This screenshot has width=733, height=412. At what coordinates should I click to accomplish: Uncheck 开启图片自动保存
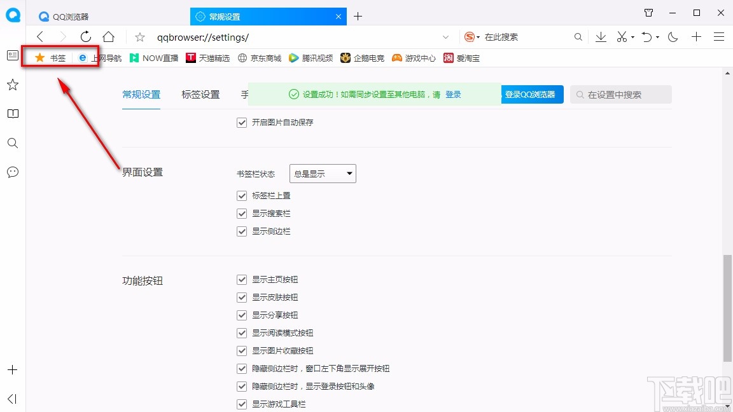pos(242,123)
